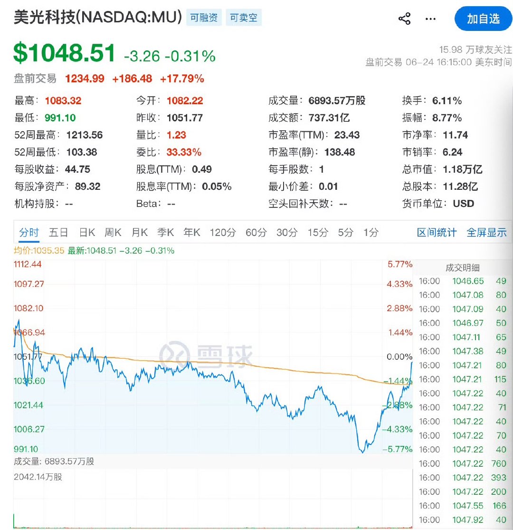Click the 总股本 value 11.28亿
The height and width of the screenshot is (530, 513).
click(x=460, y=186)
